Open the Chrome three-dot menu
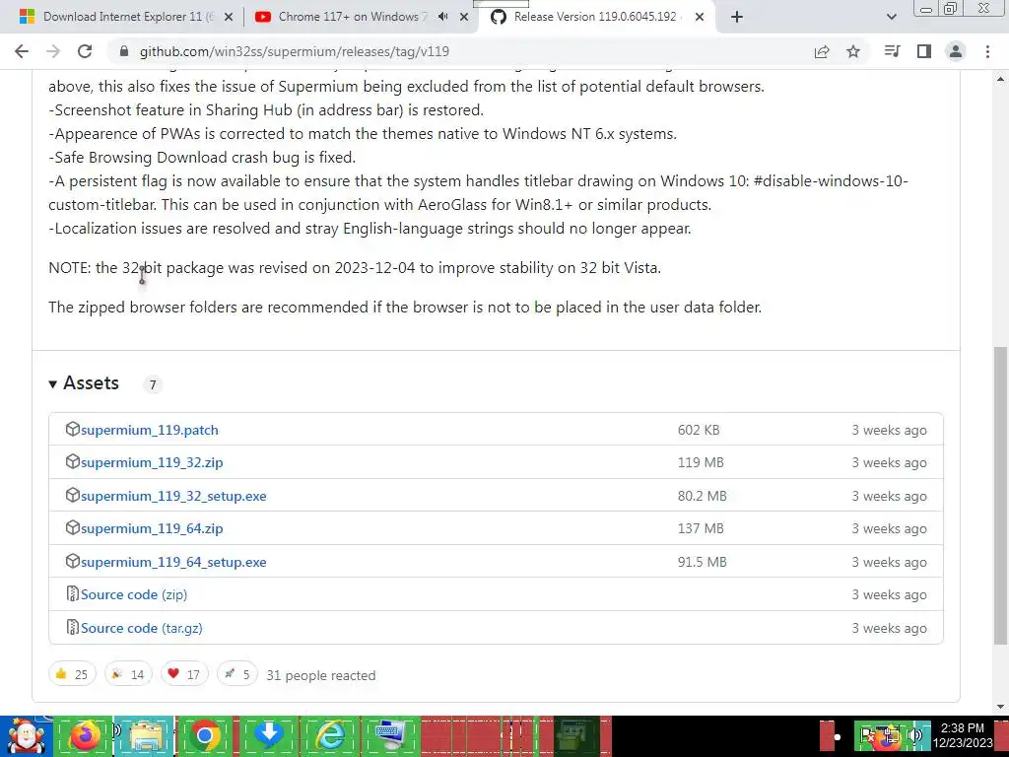The height and width of the screenshot is (757, 1009). coord(987,51)
